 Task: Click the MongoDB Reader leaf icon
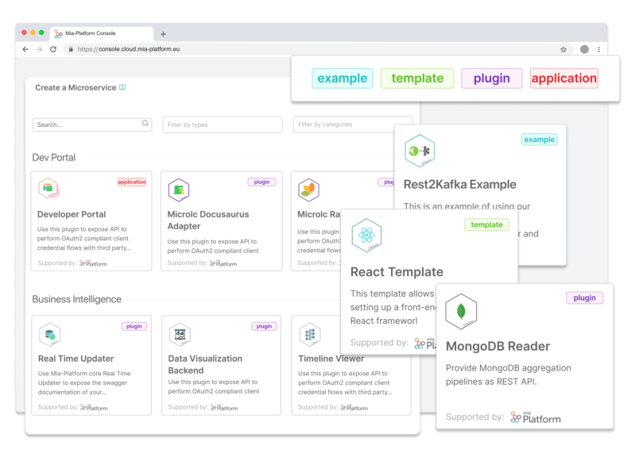(461, 311)
